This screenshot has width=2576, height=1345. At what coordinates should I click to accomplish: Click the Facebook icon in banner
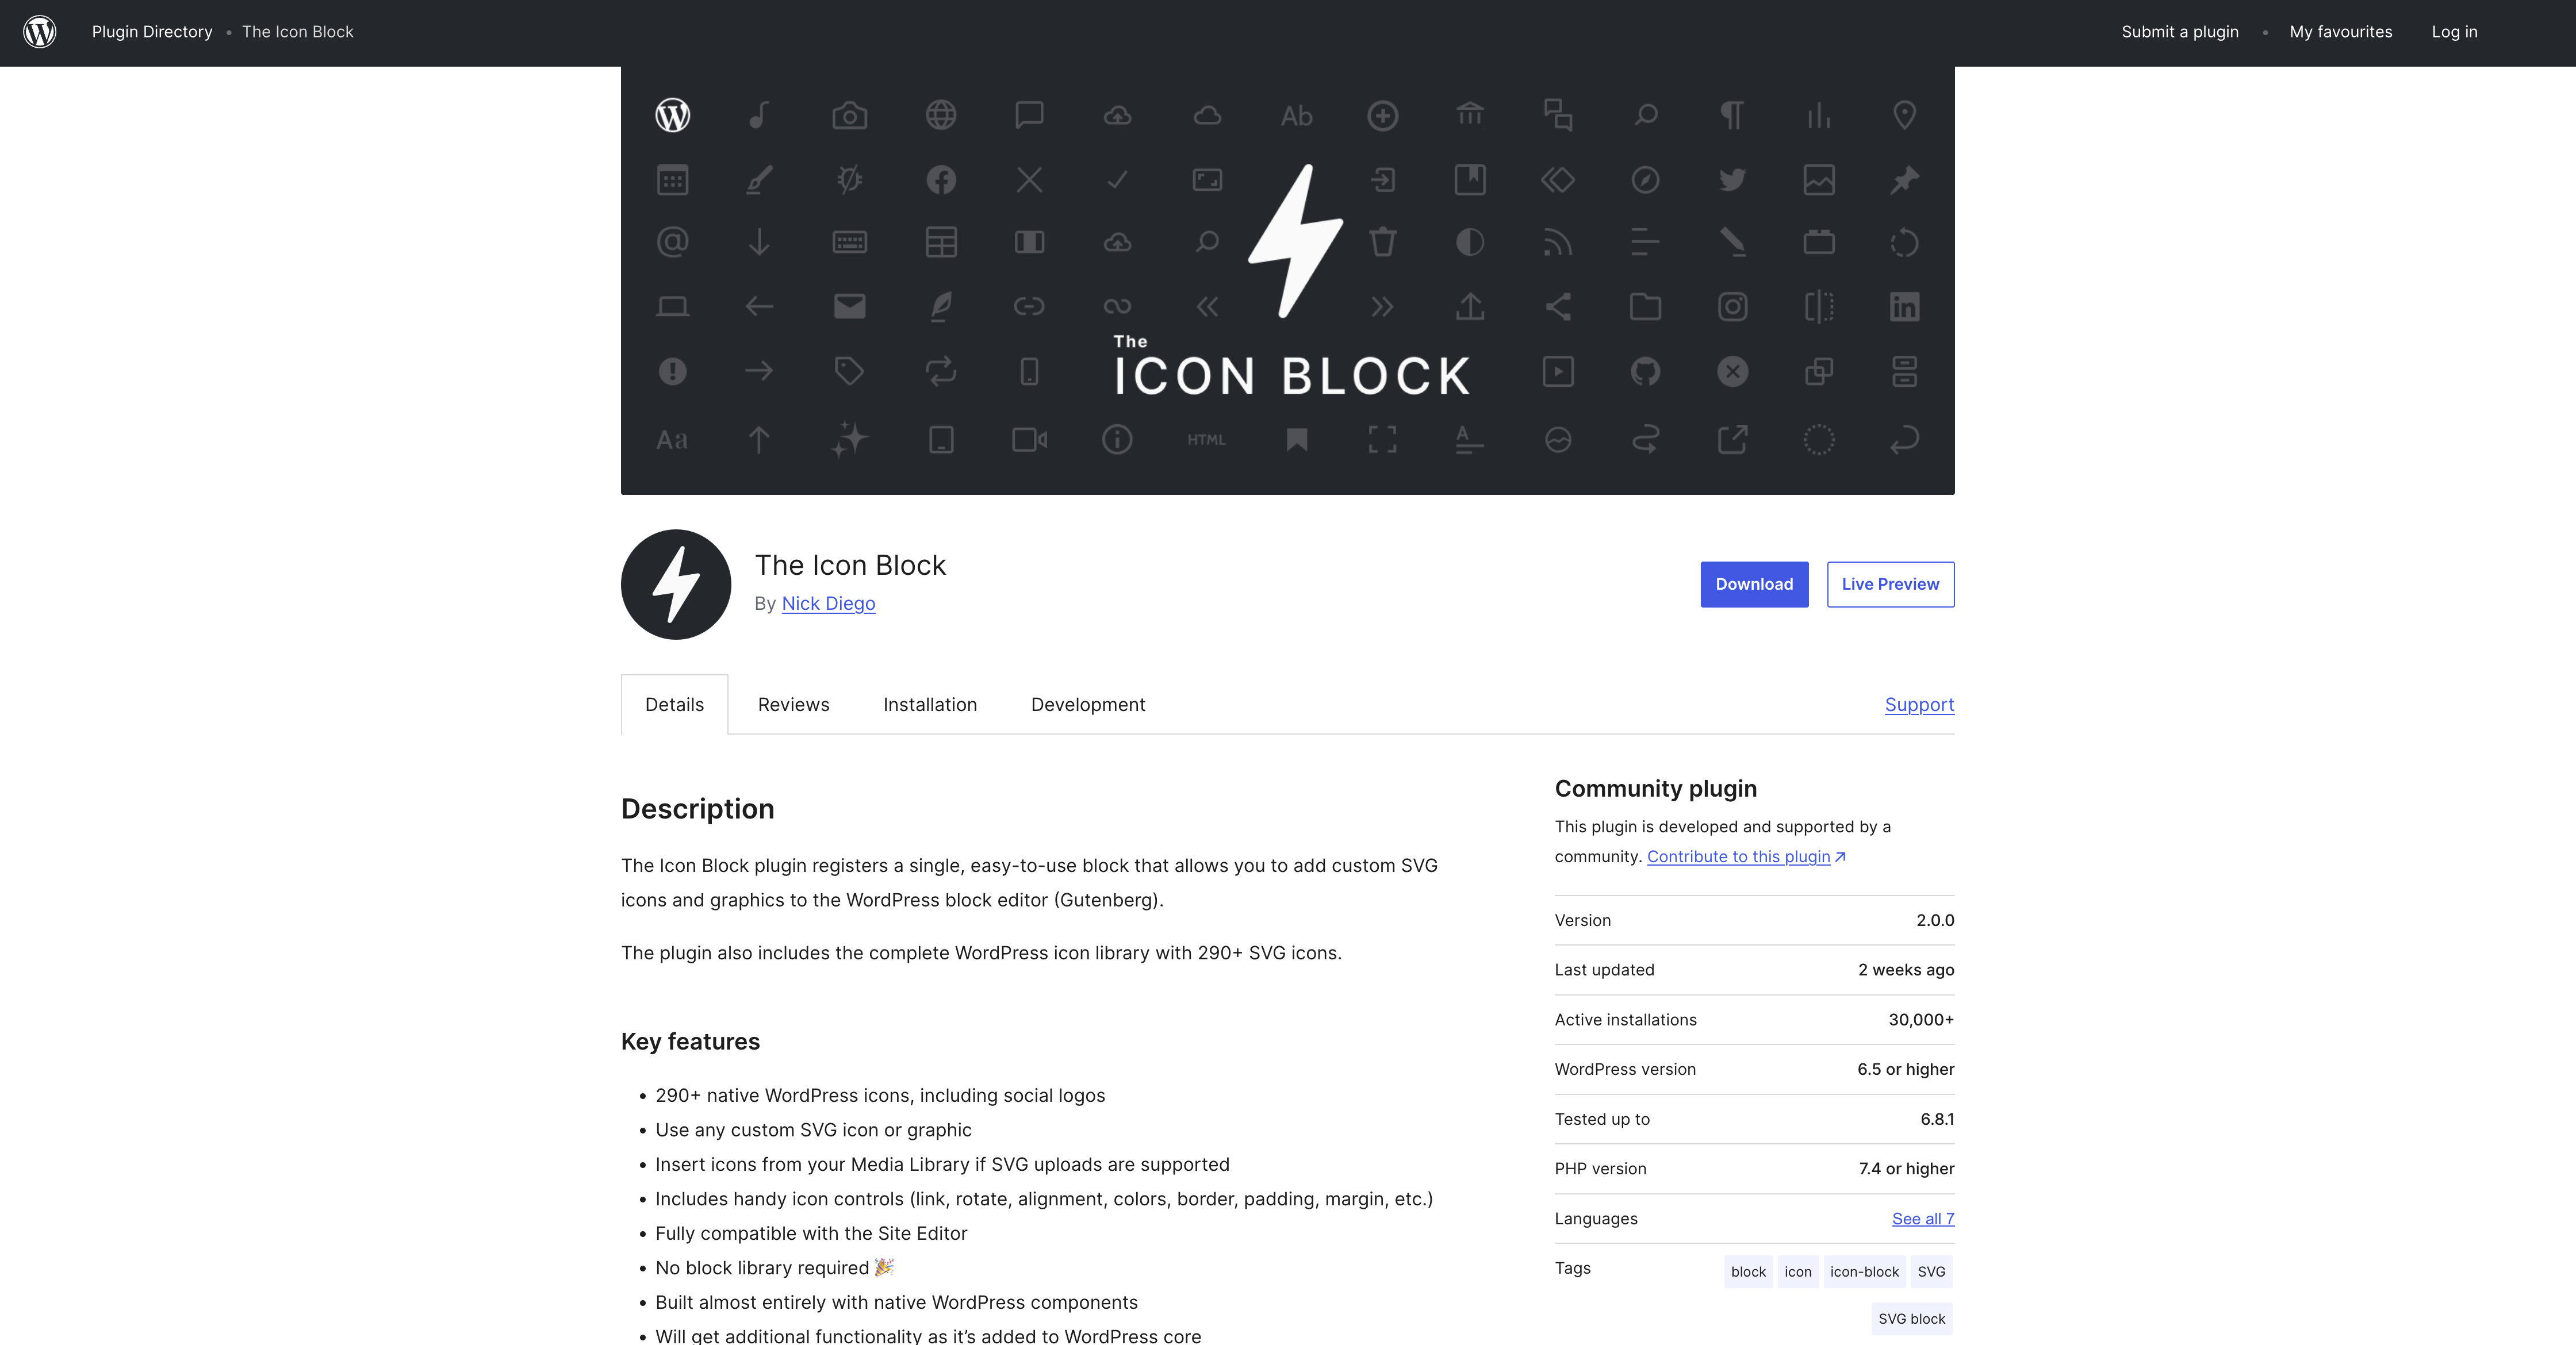[941, 180]
